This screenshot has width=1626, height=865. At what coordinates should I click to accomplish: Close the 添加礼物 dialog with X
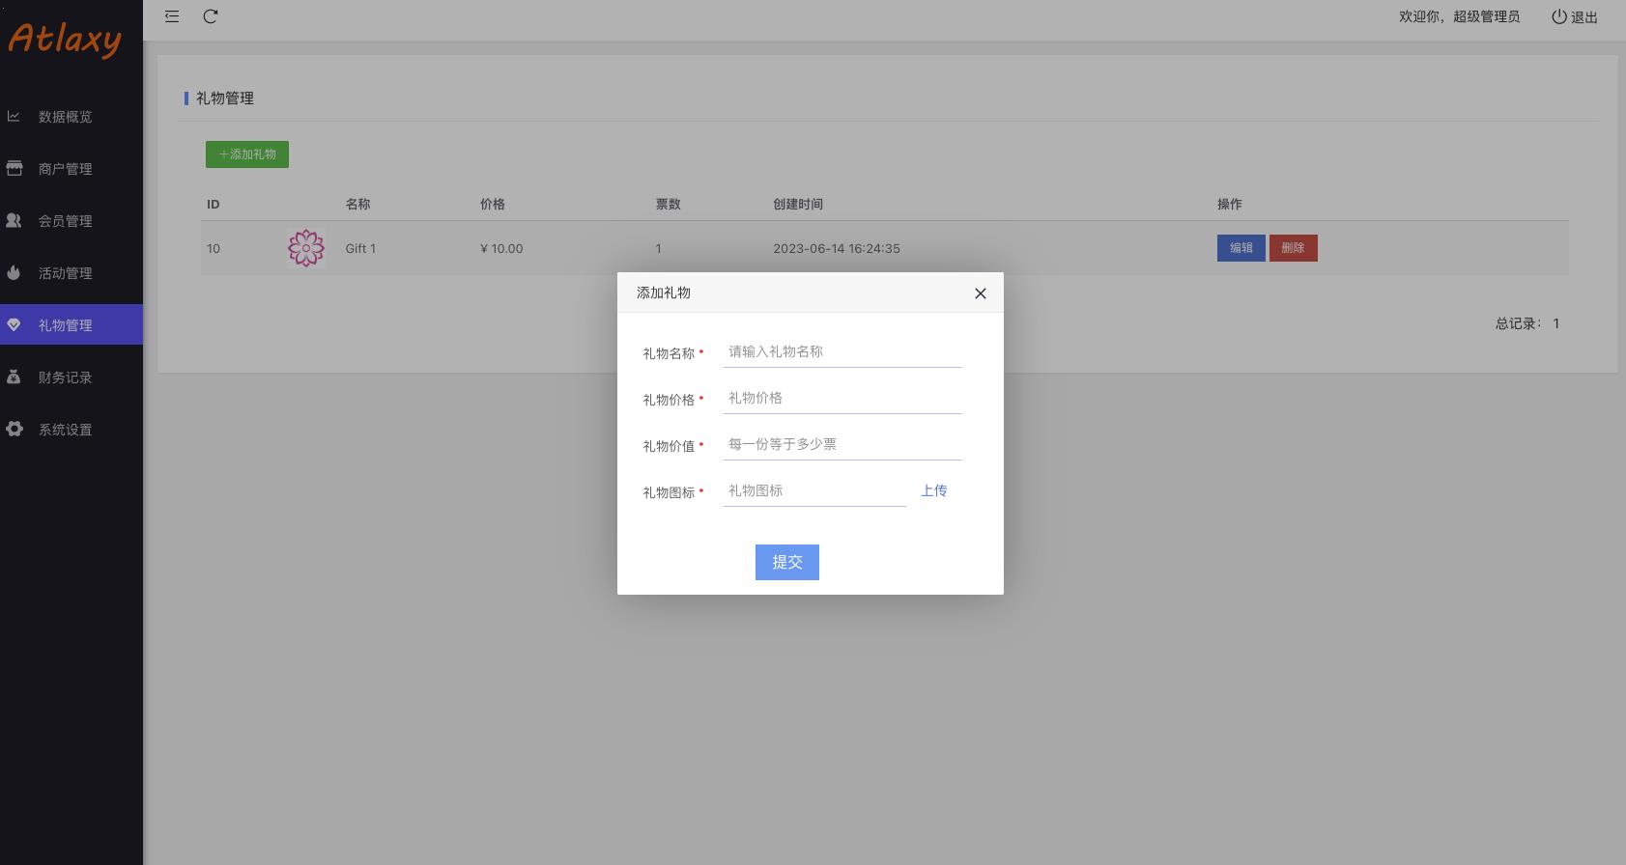tap(980, 293)
